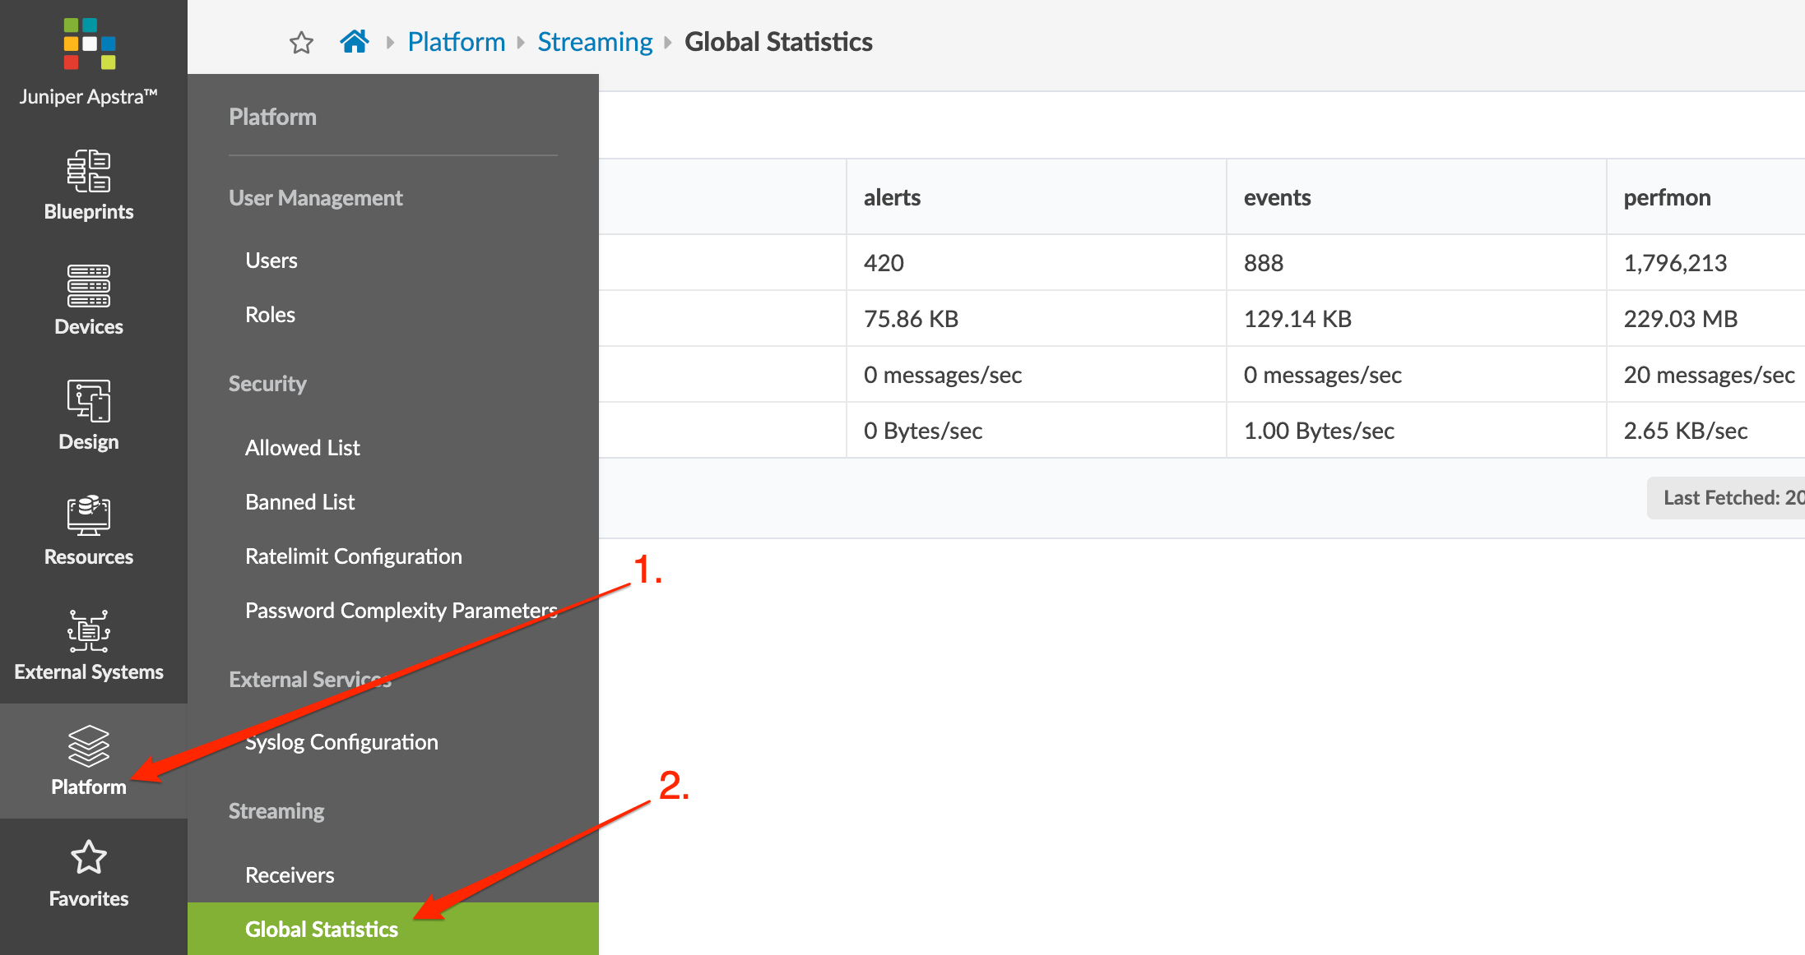This screenshot has height=955, width=1805.
Task: Select Allowed List menu item
Action: tap(302, 448)
